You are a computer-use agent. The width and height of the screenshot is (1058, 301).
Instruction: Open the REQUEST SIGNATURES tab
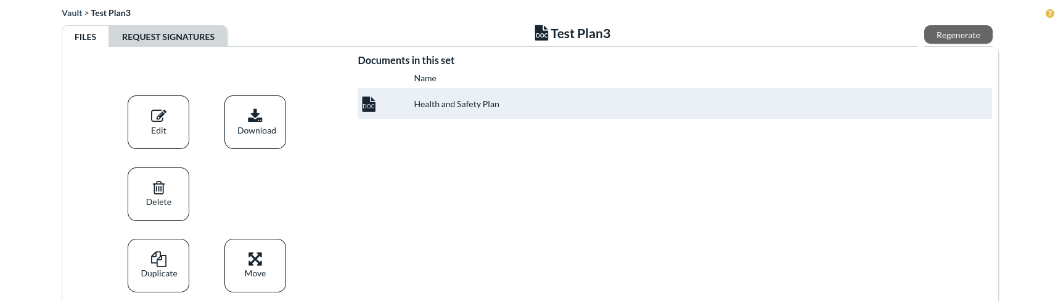(168, 36)
